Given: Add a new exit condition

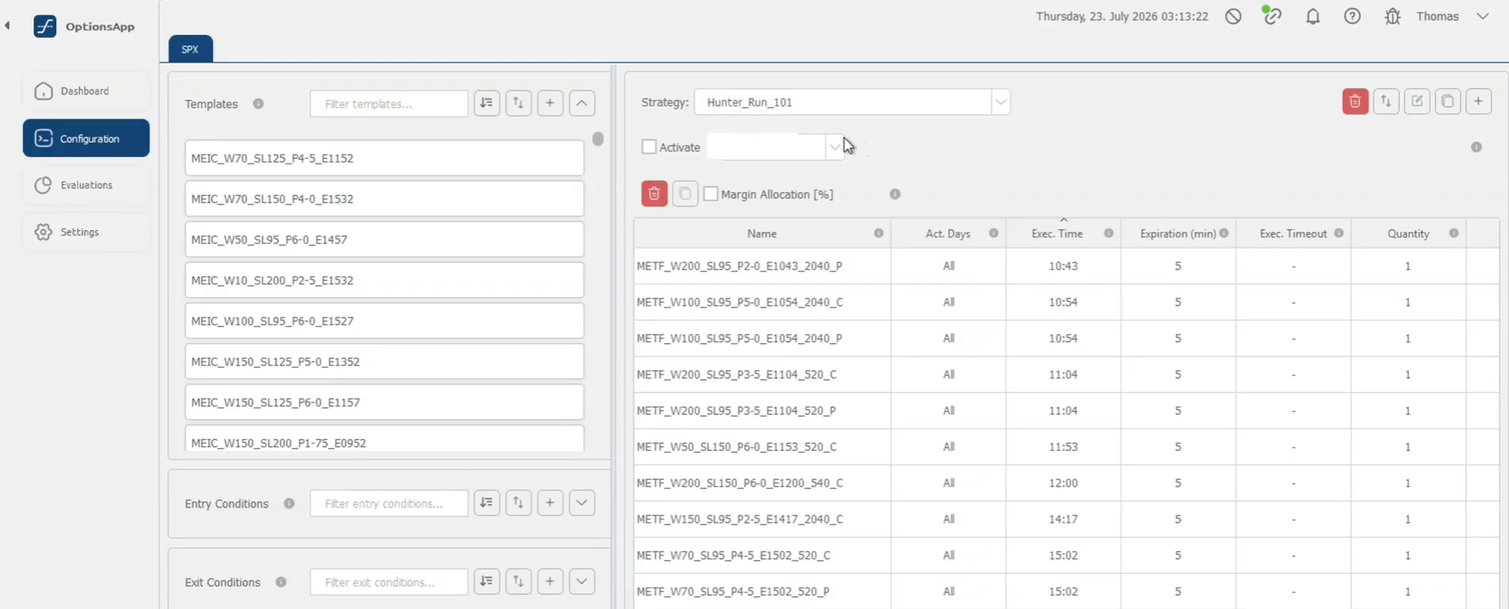Looking at the screenshot, I should coord(550,581).
